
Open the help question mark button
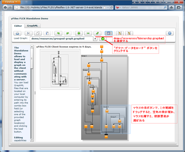170,33
